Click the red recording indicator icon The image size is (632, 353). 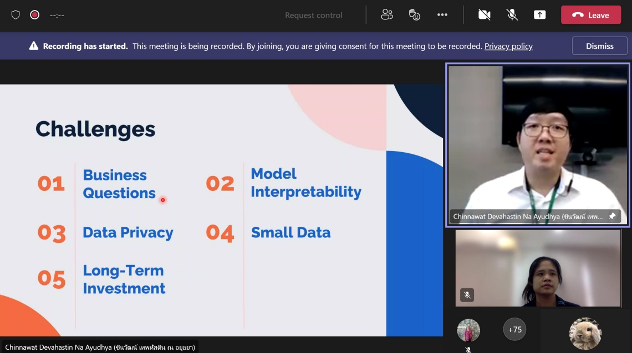click(x=34, y=15)
